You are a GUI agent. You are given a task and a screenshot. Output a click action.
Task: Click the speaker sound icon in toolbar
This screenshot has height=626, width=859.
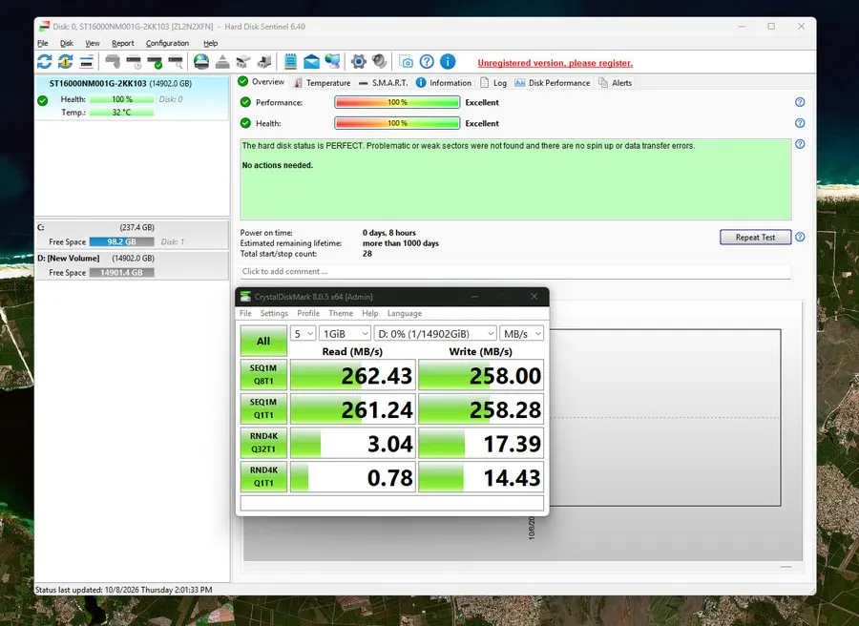(x=379, y=61)
